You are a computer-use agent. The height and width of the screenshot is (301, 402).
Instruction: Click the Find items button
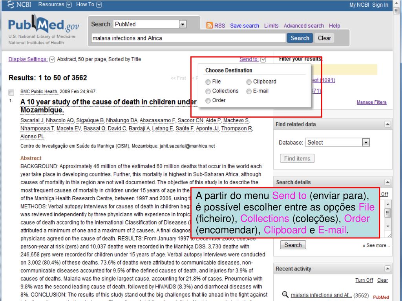tap(297, 158)
